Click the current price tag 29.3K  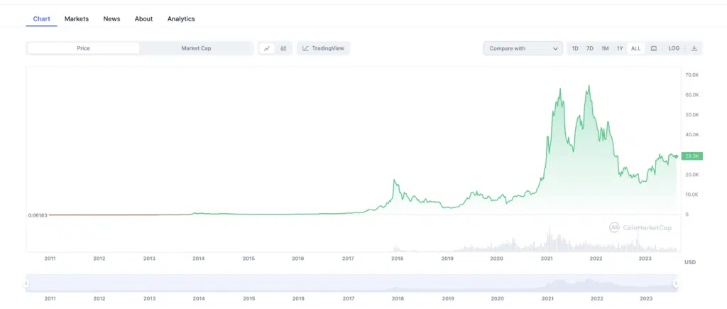[691, 156]
